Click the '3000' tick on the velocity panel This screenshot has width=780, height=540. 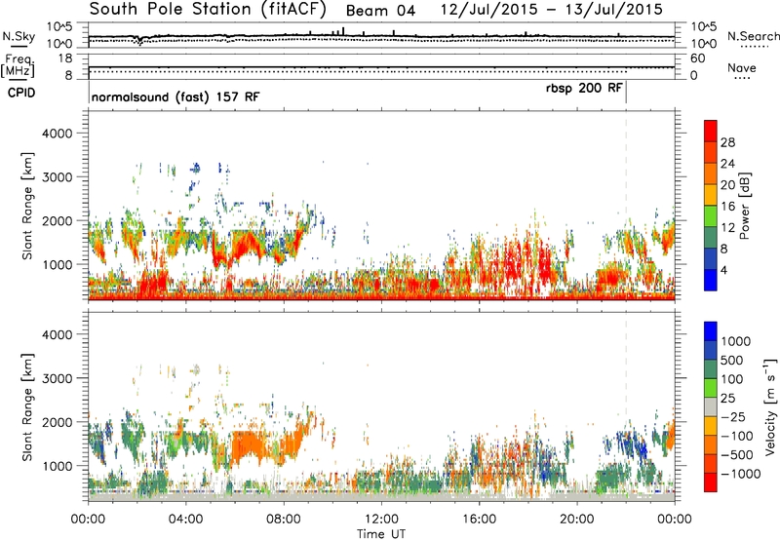(58, 378)
